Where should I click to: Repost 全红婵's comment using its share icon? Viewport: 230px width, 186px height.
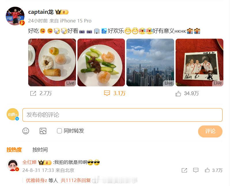click(184, 170)
